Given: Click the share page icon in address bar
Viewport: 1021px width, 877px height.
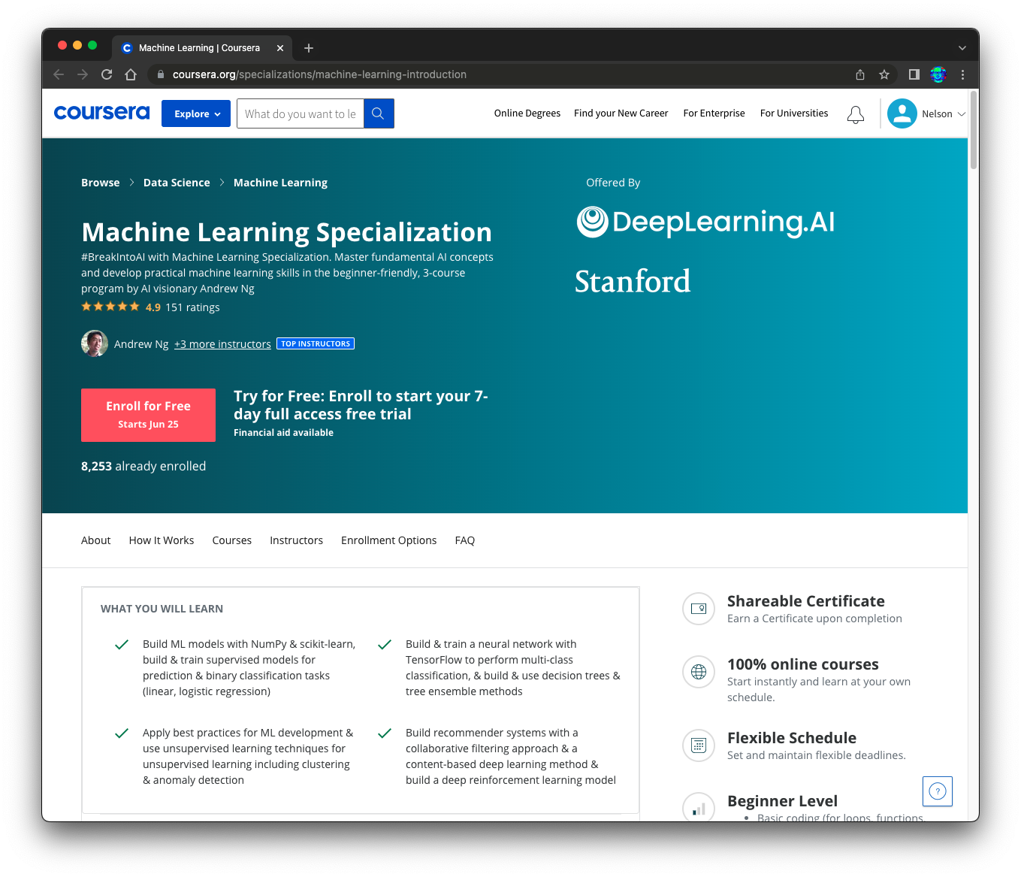Looking at the screenshot, I should pyautogui.click(x=860, y=74).
